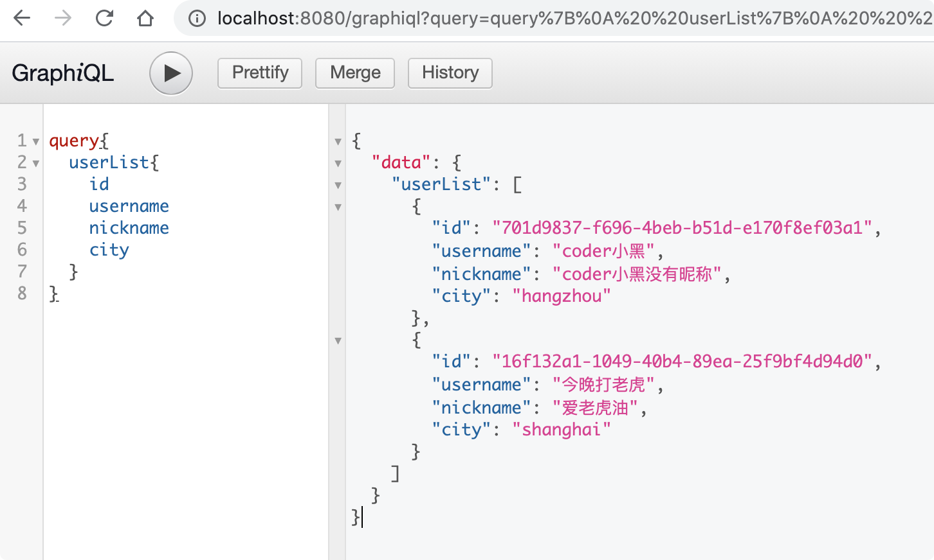The image size is (934, 560).
Task: Reload the page with refresh icon
Action: pos(104,18)
